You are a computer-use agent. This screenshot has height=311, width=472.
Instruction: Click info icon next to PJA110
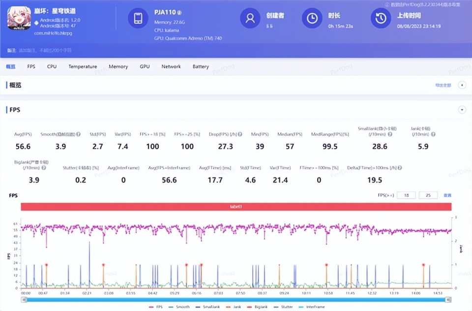(179, 12)
